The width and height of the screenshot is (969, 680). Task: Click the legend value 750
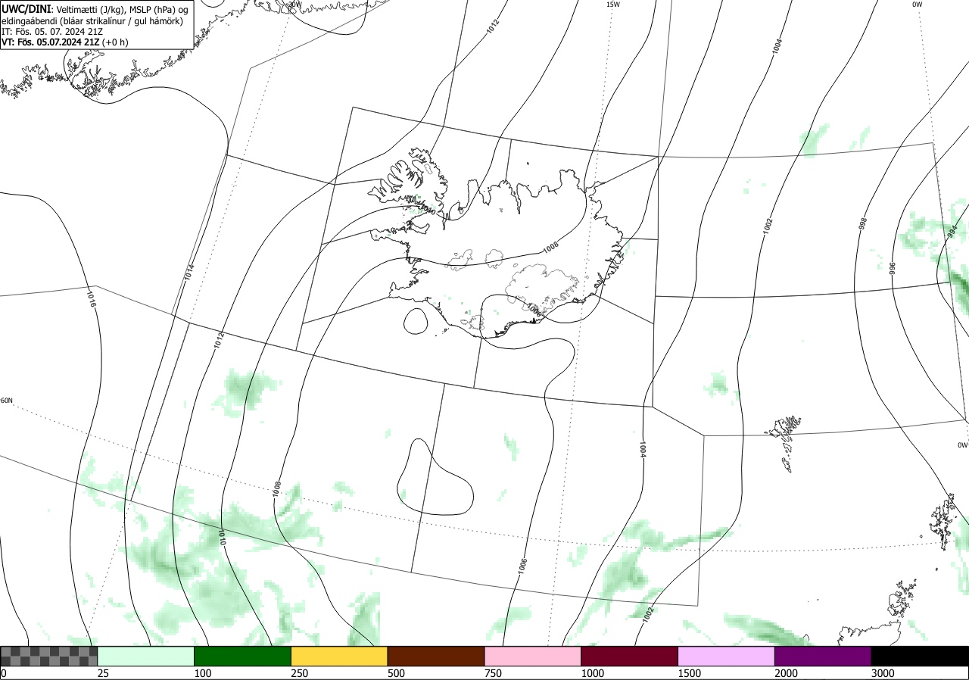[x=493, y=673]
